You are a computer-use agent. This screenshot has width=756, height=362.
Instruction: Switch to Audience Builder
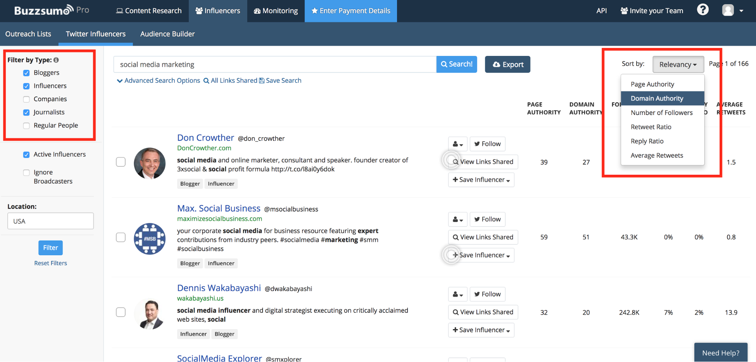click(168, 34)
